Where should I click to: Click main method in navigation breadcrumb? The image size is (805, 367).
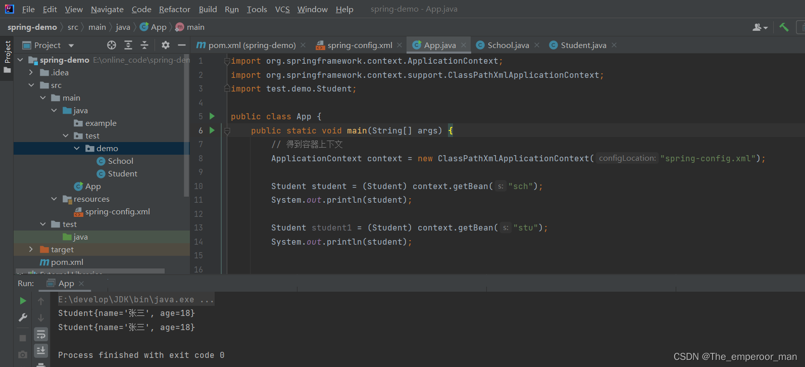(x=190, y=27)
